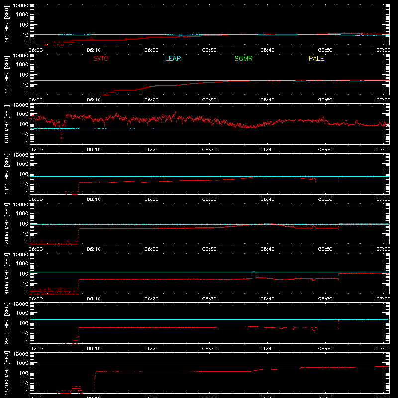Click 06:50 time label under 8800 MHz panel

(325, 349)
